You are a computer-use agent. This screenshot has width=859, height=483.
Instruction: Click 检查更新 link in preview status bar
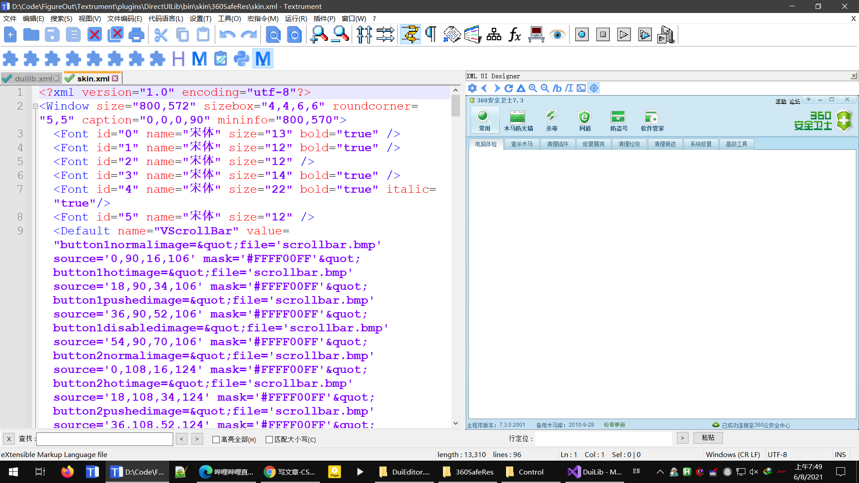point(614,425)
